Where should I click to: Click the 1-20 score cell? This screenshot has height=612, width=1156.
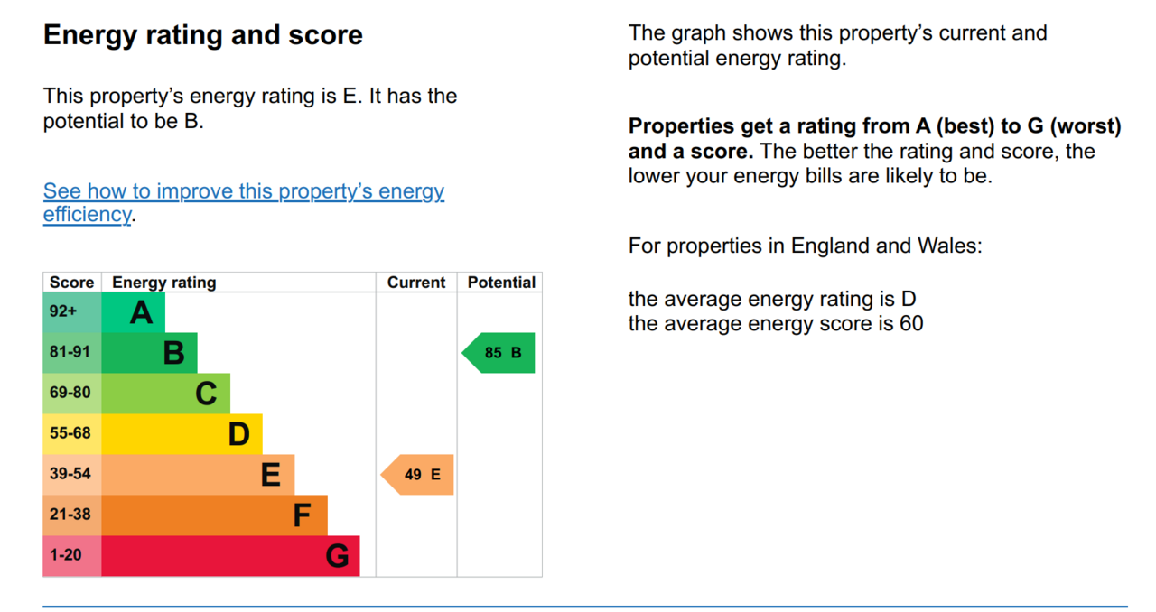tap(72, 556)
